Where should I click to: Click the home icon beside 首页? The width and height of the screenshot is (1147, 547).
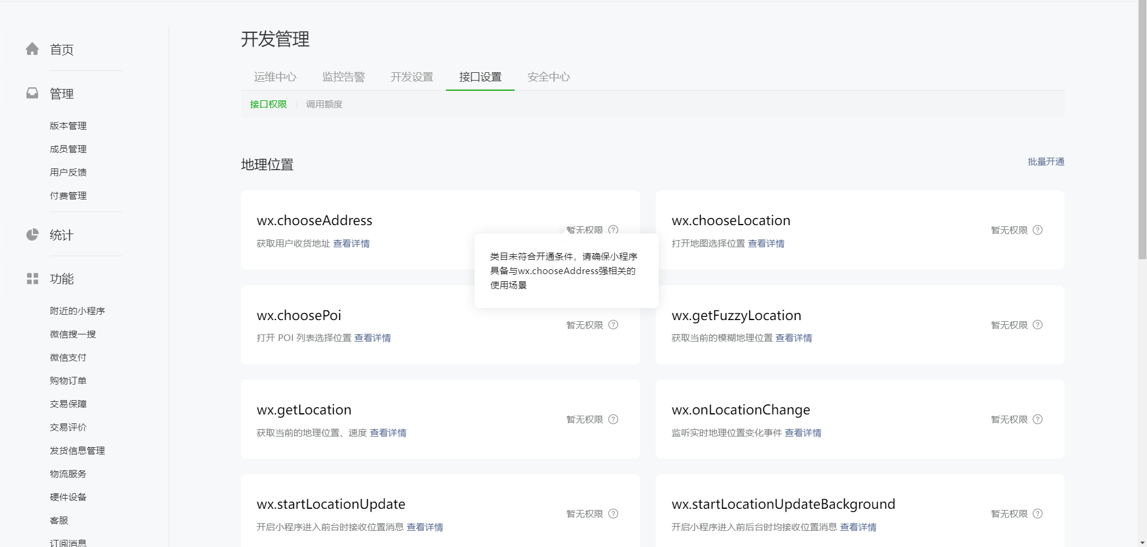[32, 49]
